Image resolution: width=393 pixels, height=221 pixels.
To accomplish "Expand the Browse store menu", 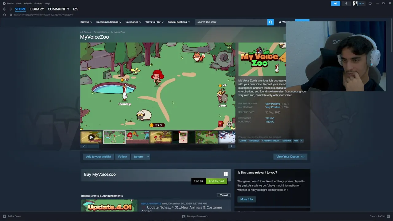I will 86,22.
